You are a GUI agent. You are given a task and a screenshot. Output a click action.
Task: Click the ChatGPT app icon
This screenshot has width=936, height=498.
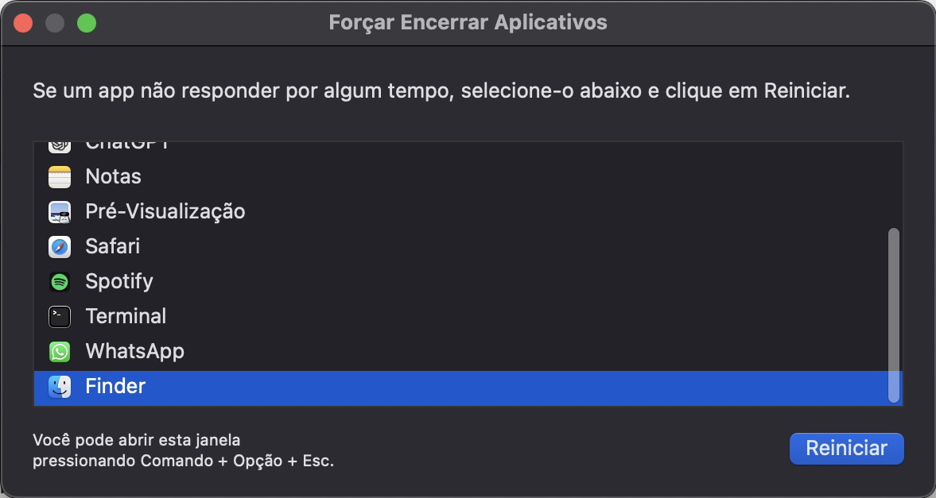point(60,143)
